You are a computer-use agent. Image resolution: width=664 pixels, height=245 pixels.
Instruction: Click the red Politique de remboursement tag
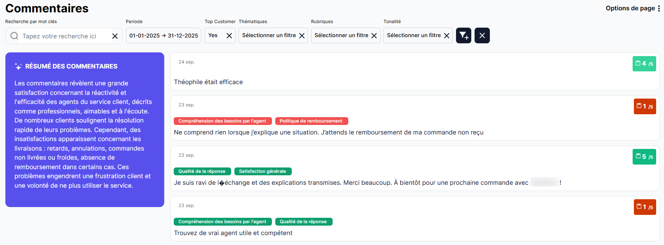(311, 121)
